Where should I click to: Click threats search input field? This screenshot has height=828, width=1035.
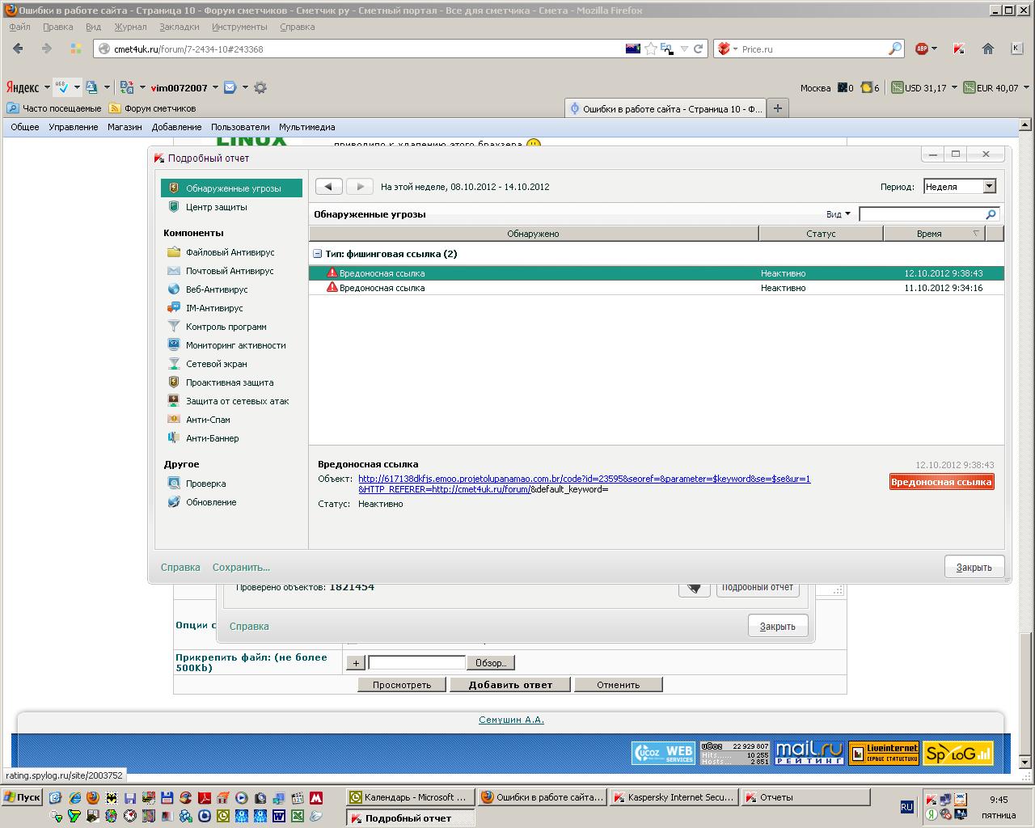(x=922, y=214)
